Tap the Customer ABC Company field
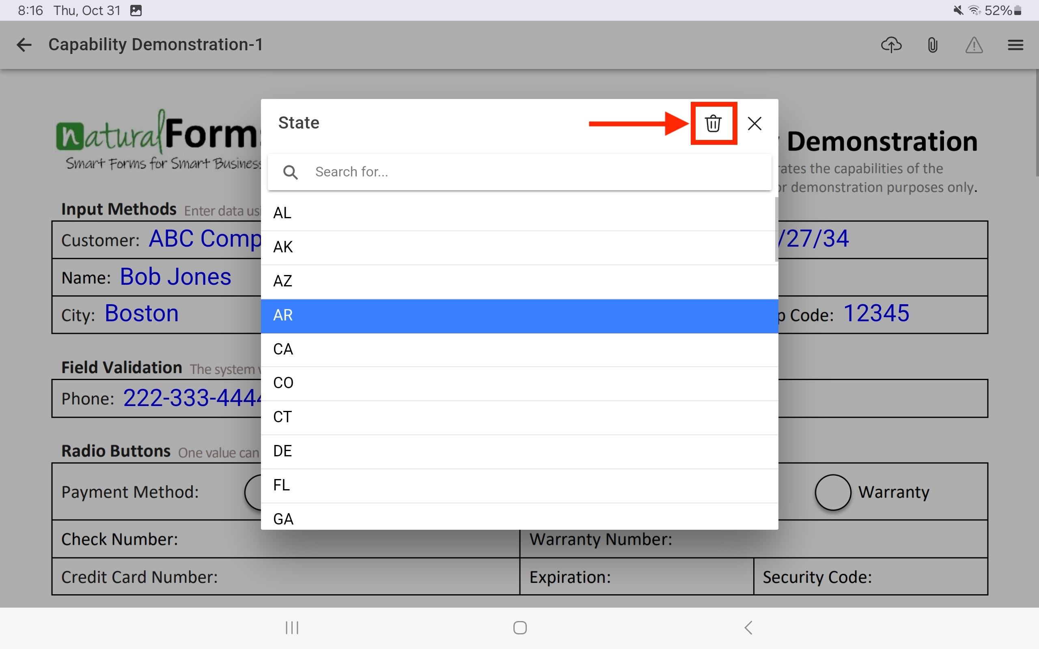Screen dimensions: 1039x649 pyautogui.click(x=156, y=239)
